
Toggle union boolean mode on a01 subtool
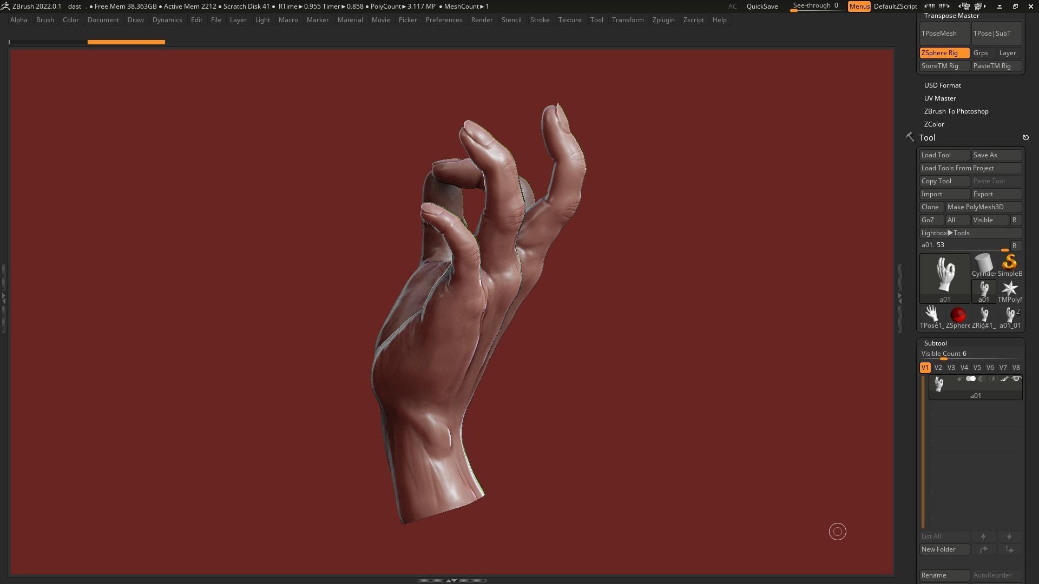click(x=971, y=379)
